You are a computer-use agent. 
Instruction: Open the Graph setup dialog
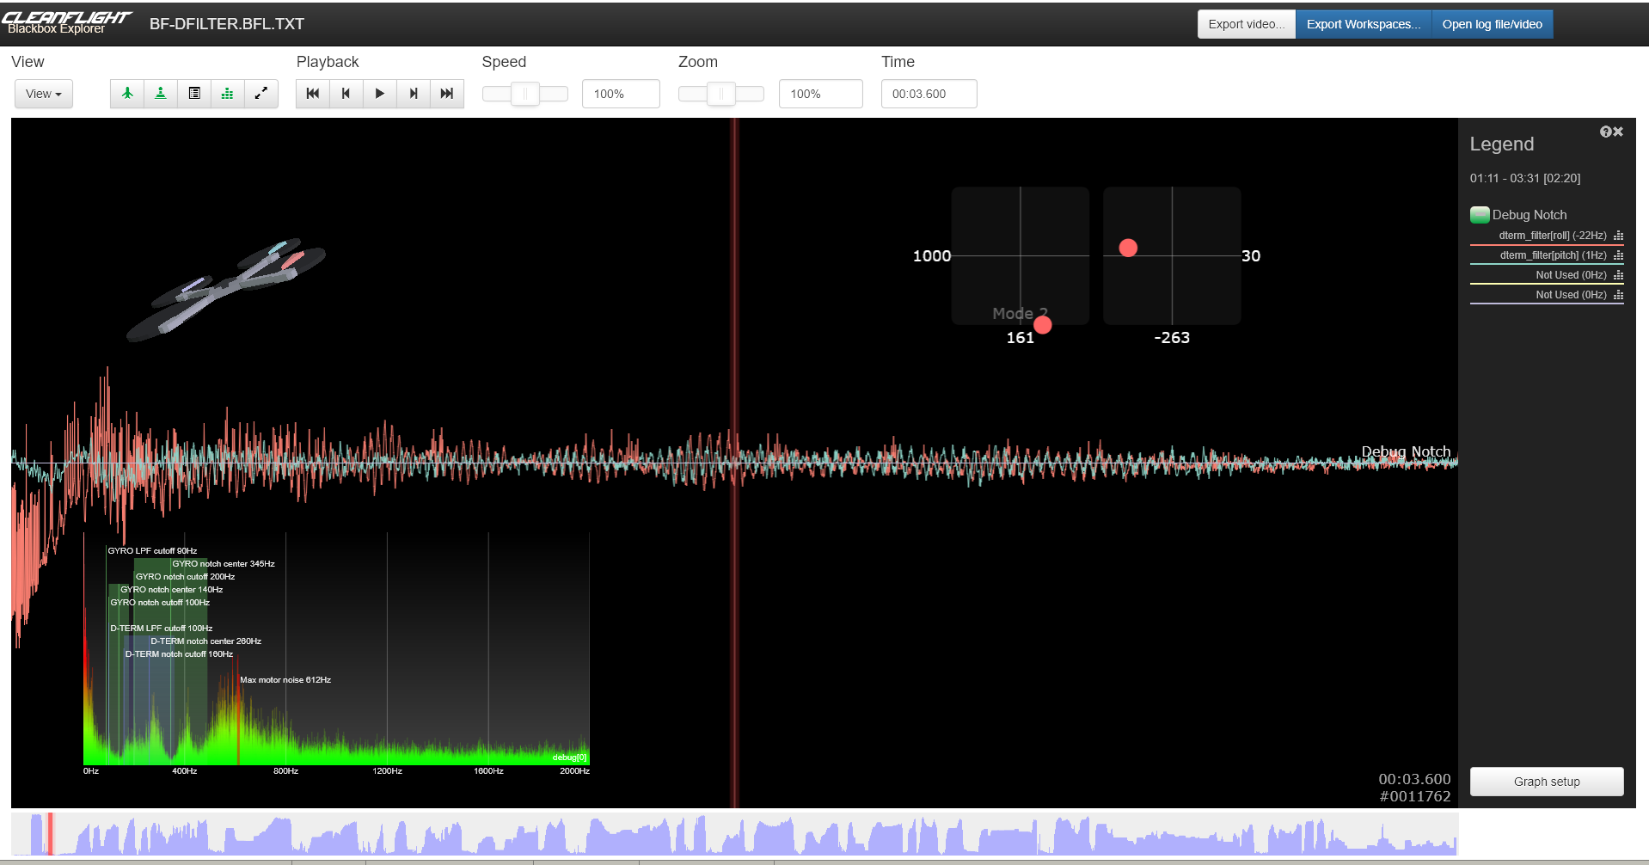click(1546, 782)
